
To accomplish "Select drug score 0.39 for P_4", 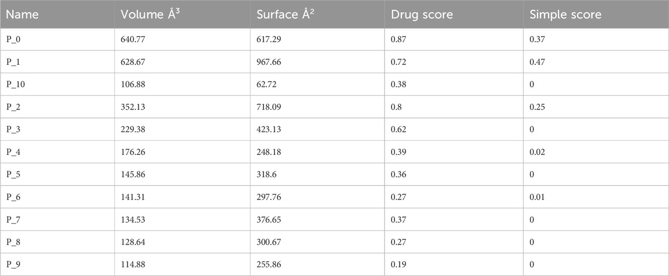I will (x=398, y=152).
